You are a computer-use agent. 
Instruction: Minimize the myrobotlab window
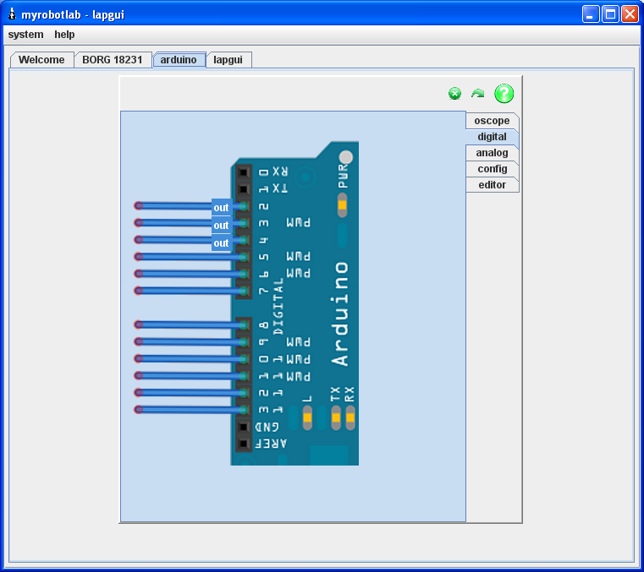pos(591,14)
